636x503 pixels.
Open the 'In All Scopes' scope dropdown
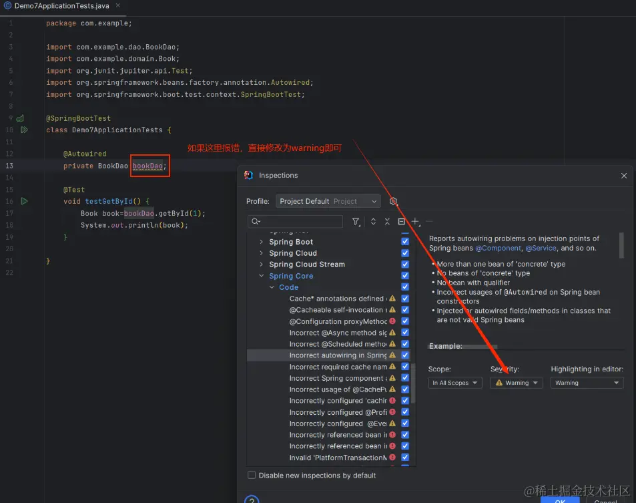455,383
